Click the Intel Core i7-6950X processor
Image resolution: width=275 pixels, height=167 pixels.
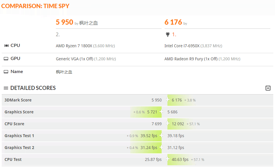[x=182, y=46]
